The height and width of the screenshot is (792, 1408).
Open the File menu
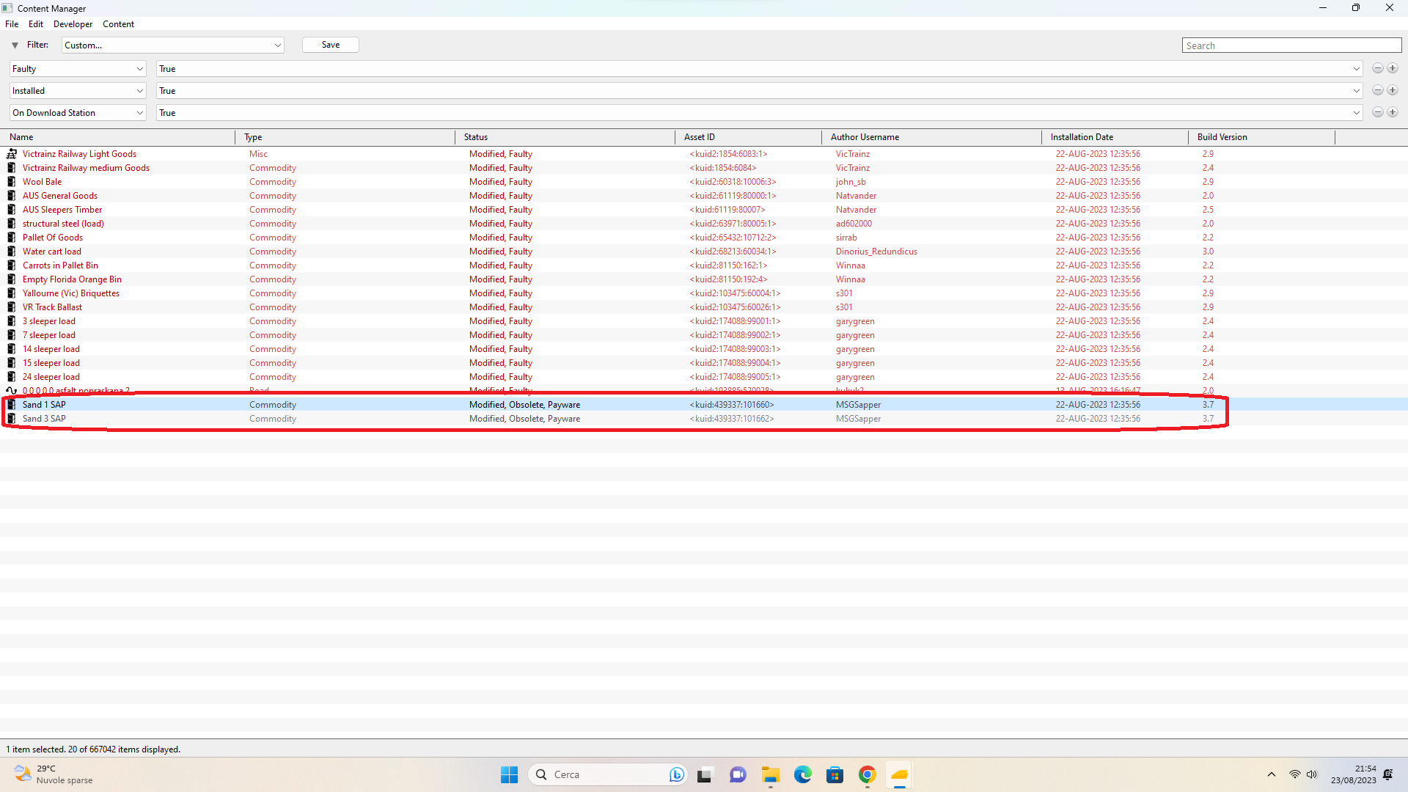tap(12, 24)
